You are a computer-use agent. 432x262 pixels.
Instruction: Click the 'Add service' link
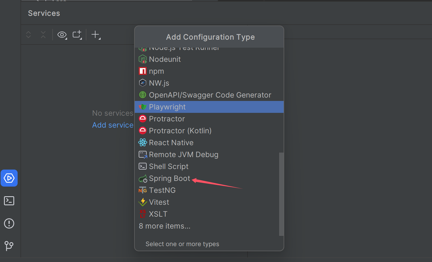[x=113, y=125]
